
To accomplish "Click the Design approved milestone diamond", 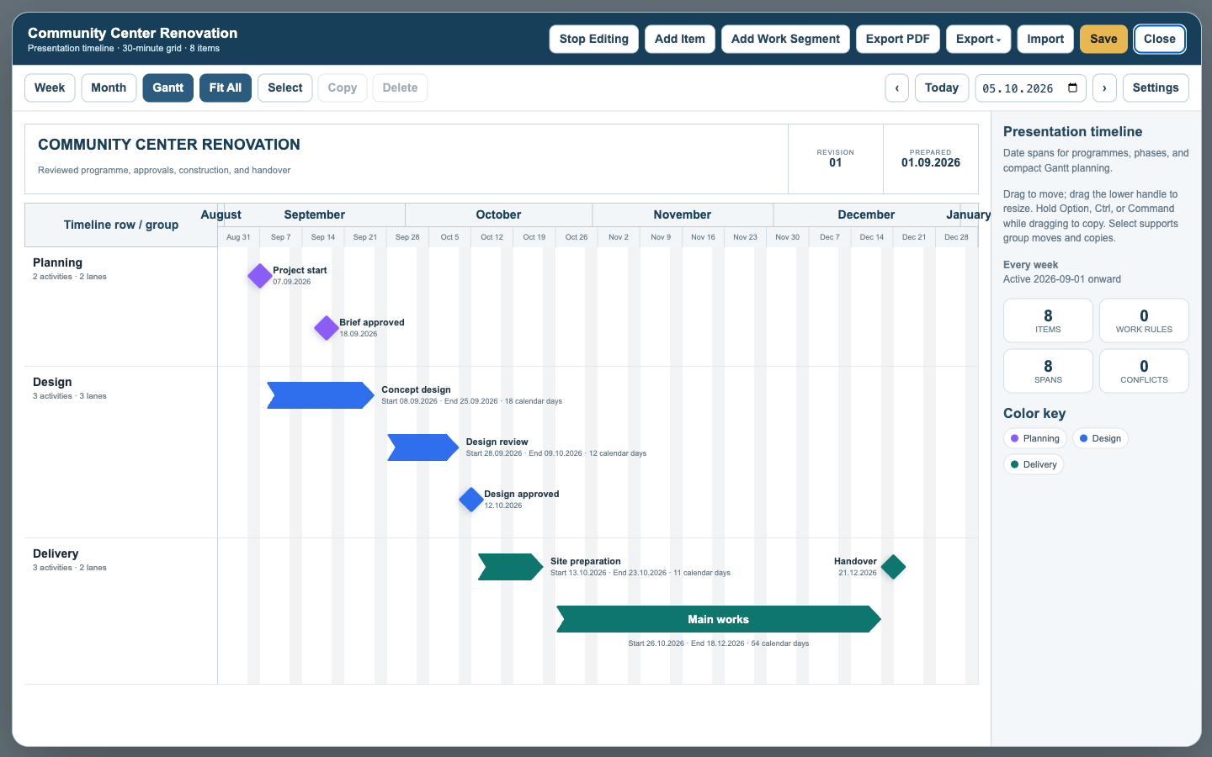I will point(471,500).
